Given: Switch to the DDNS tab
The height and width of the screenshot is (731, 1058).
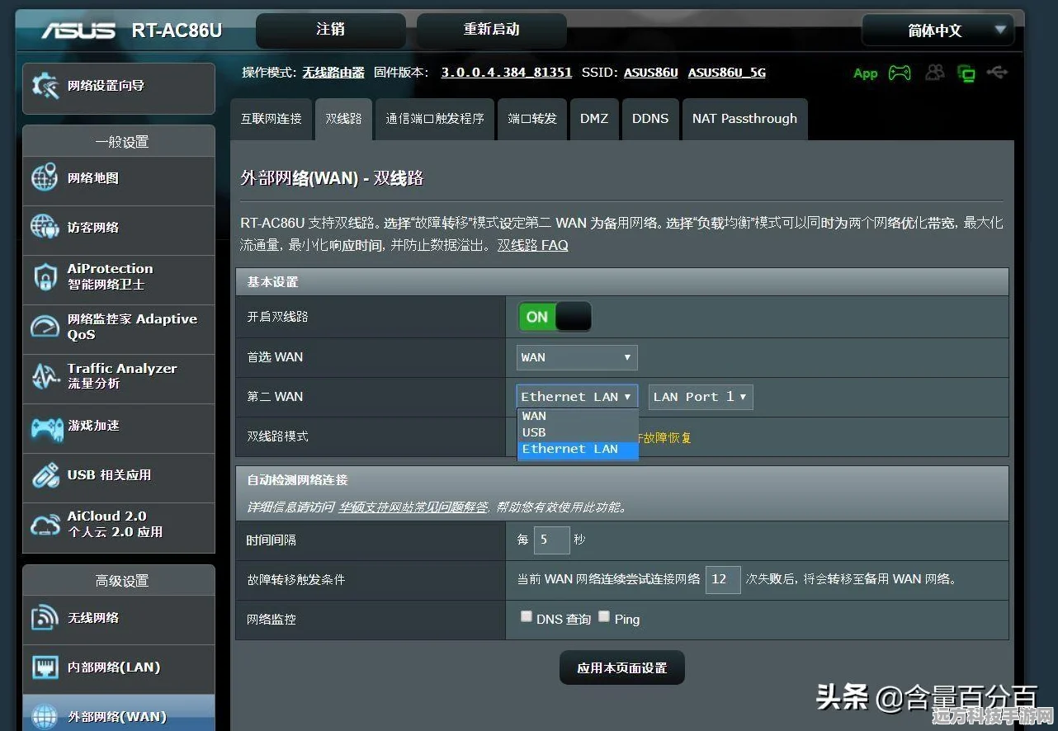Looking at the screenshot, I should point(650,119).
